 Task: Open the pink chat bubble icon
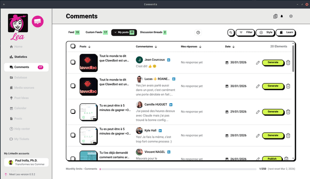coord(38,21)
